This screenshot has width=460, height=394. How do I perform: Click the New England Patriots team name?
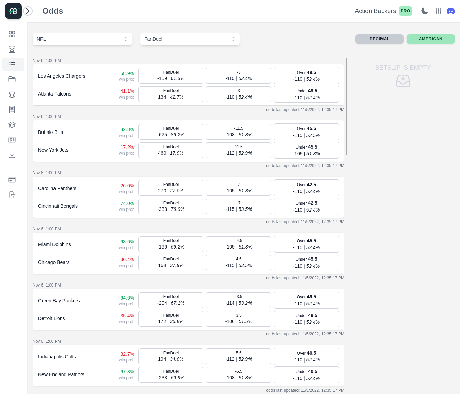[61, 374]
